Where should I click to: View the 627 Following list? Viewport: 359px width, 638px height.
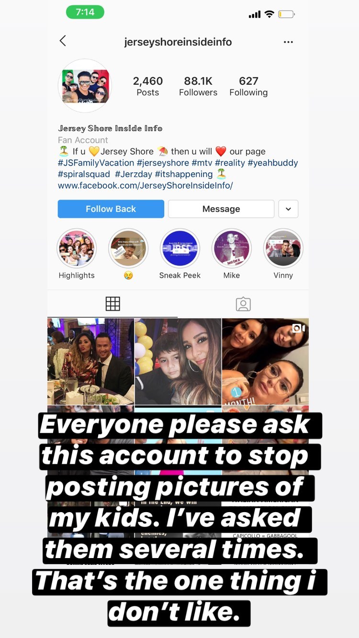[x=248, y=87]
